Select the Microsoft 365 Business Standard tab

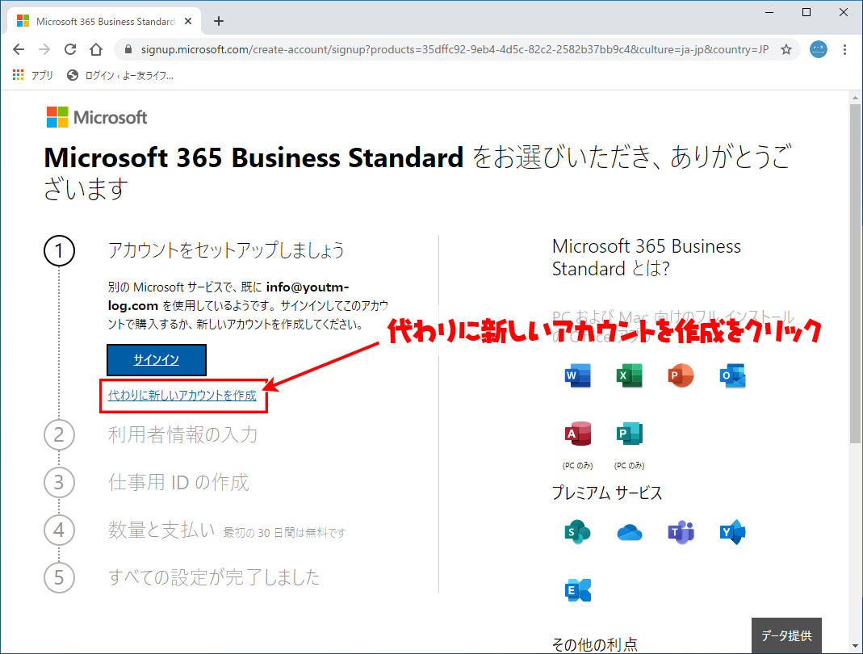pos(105,22)
